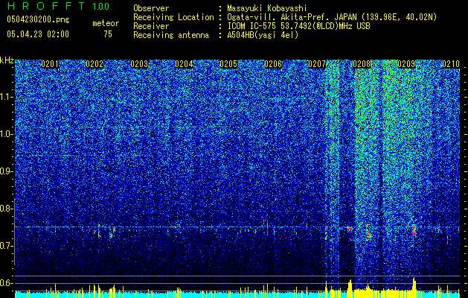Click the 0.8 frequency axis label
468x298 pixels.
[x=6, y=209]
